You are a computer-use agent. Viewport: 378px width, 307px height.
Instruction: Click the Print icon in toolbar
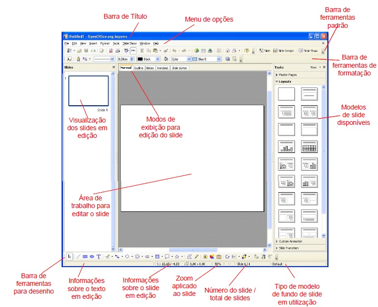(118, 50)
